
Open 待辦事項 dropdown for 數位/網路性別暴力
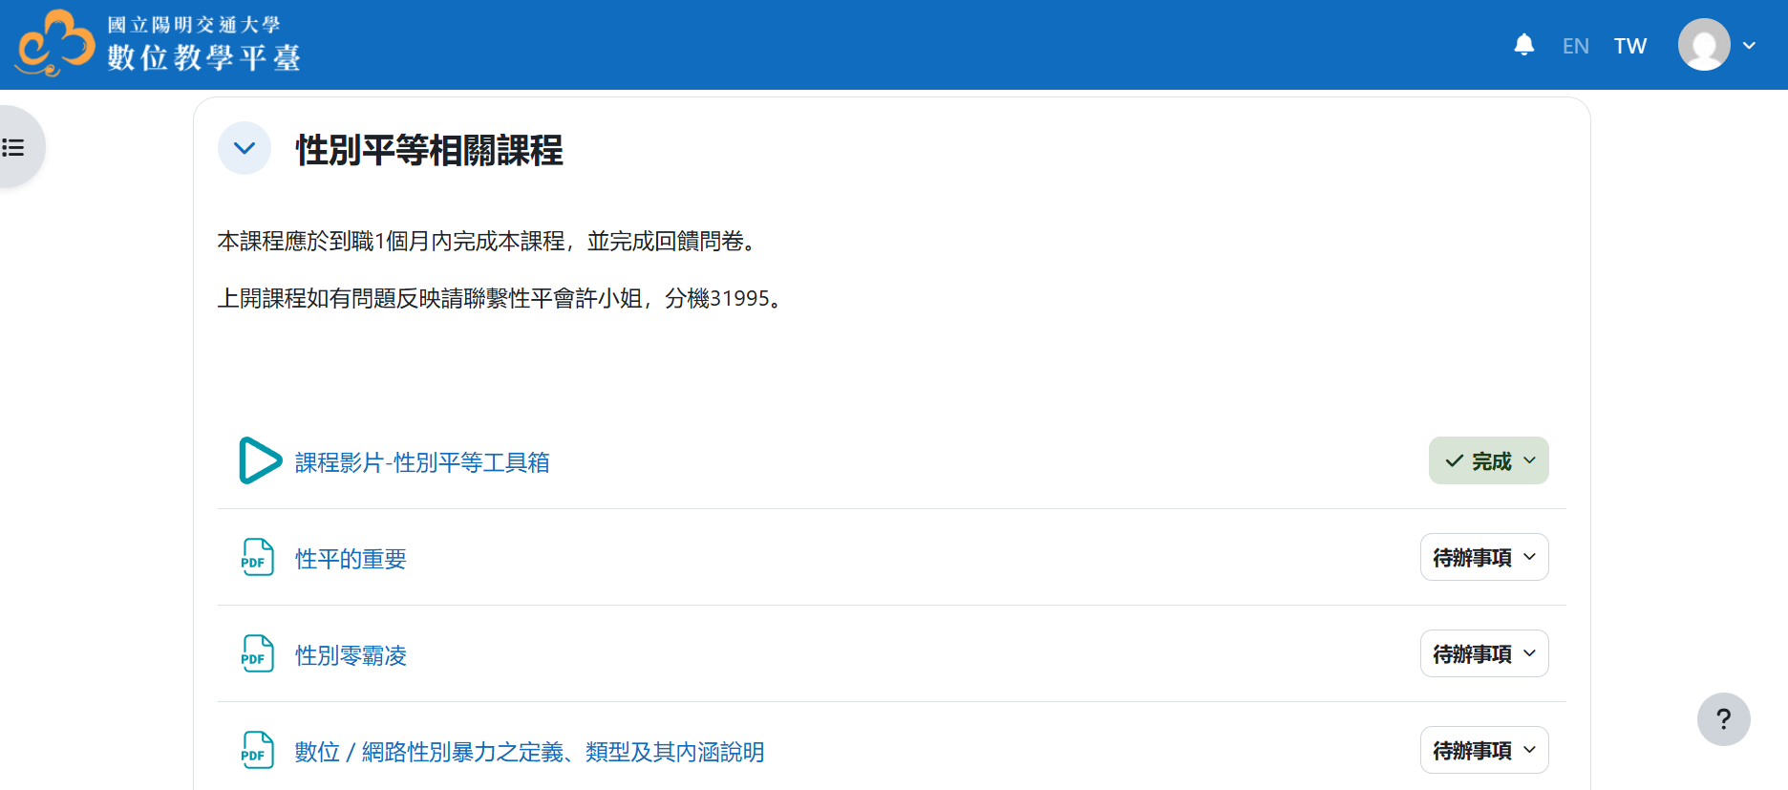(x=1483, y=751)
